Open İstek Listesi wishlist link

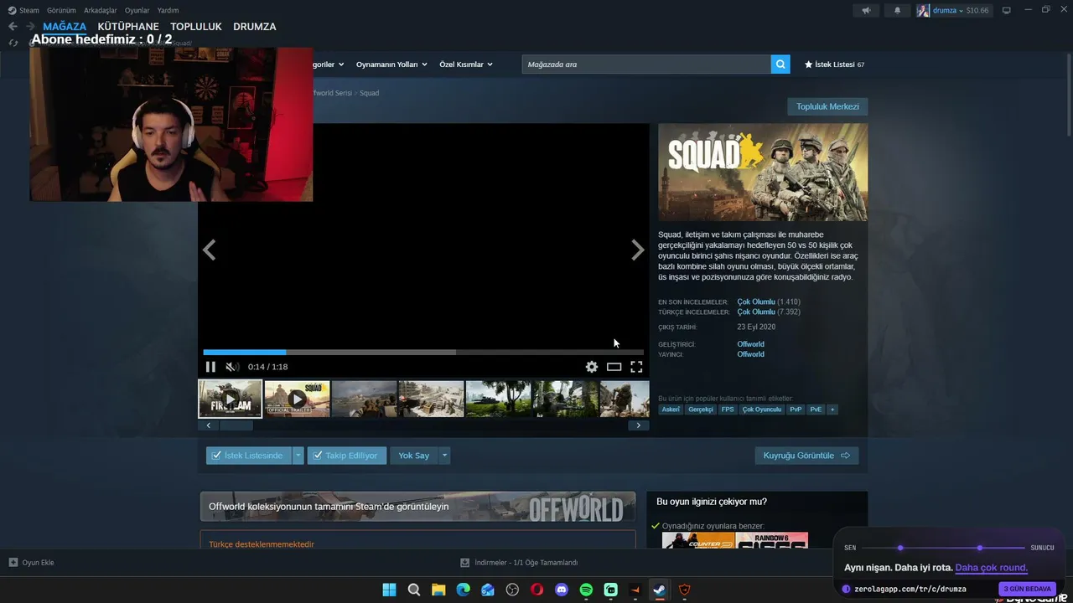pyautogui.click(x=835, y=64)
